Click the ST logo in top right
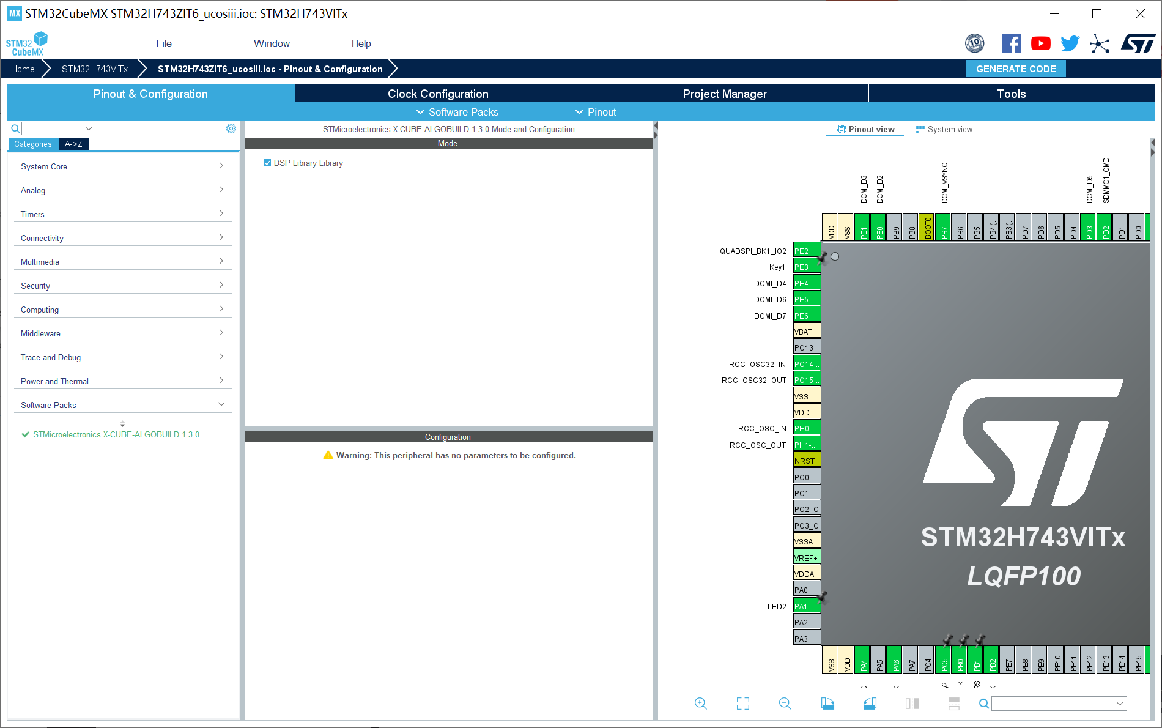The height and width of the screenshot is (728, 1162). (x=1138, y=43)
